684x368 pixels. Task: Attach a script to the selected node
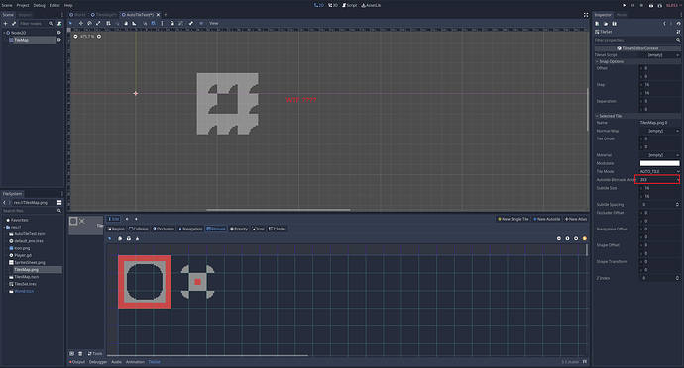59,23
